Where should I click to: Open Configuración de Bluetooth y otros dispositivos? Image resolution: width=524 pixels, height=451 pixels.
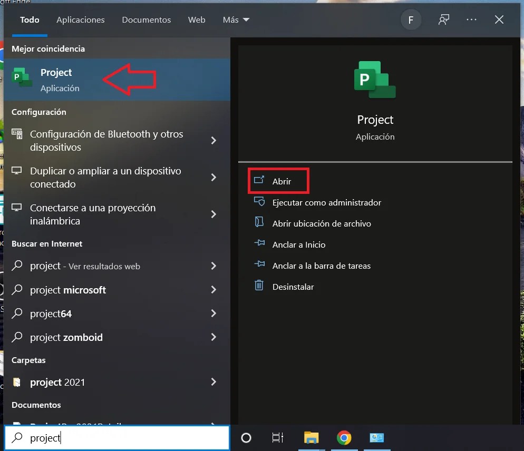pos(117,140)
